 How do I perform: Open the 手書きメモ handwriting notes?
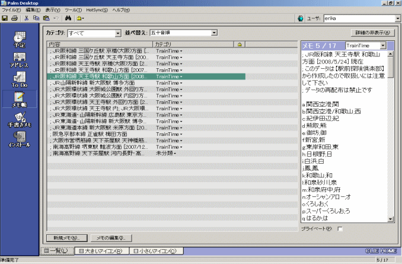[x=20, y=120]
